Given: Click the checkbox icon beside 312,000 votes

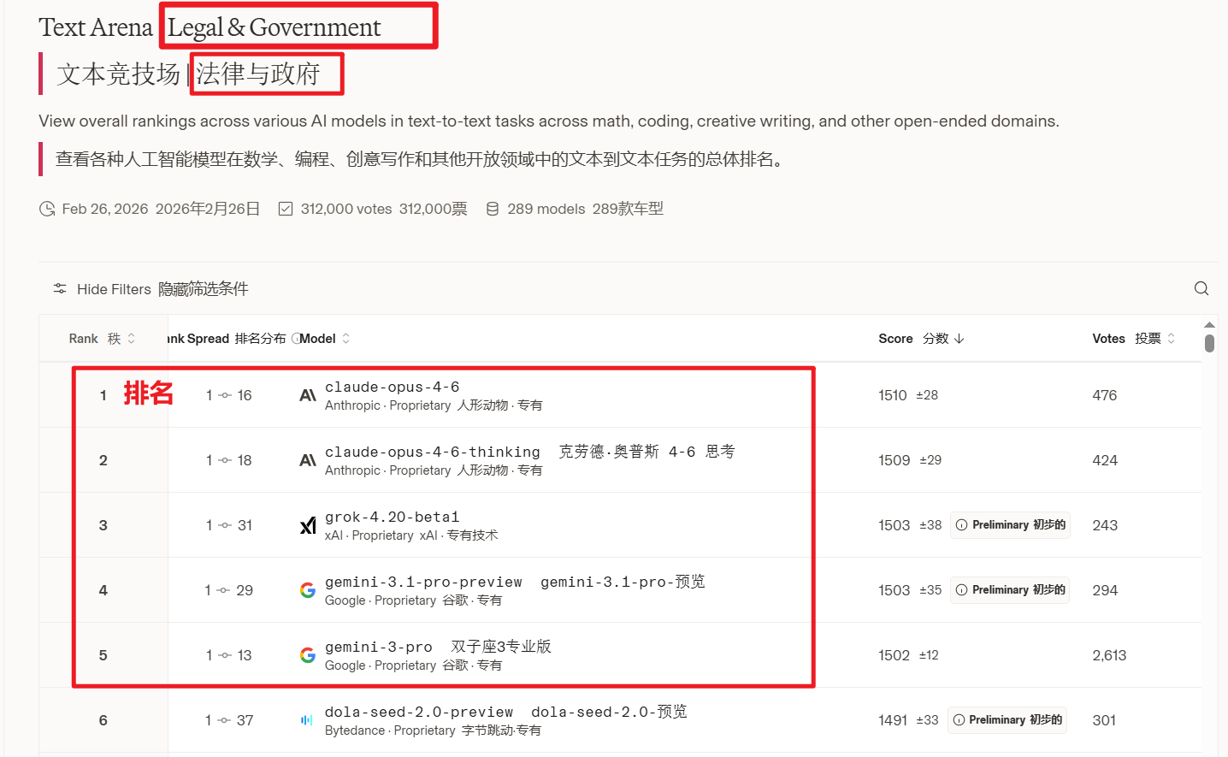Looking at the screenshot, I should tap(286, 209).
